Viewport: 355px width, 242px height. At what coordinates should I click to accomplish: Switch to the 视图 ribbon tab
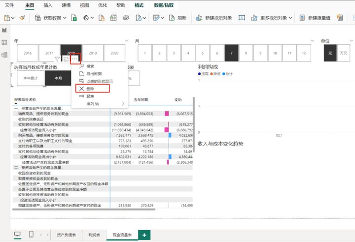coord(84,5)
